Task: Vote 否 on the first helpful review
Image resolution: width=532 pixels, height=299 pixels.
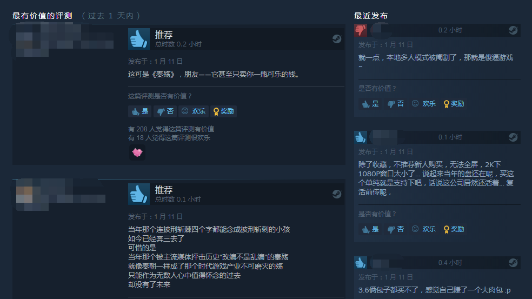Action: click(165, 111)
